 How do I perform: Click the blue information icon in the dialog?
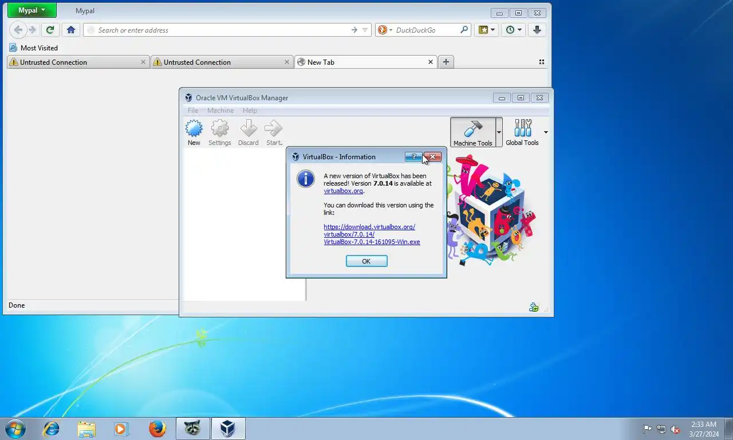coord(306,179)
